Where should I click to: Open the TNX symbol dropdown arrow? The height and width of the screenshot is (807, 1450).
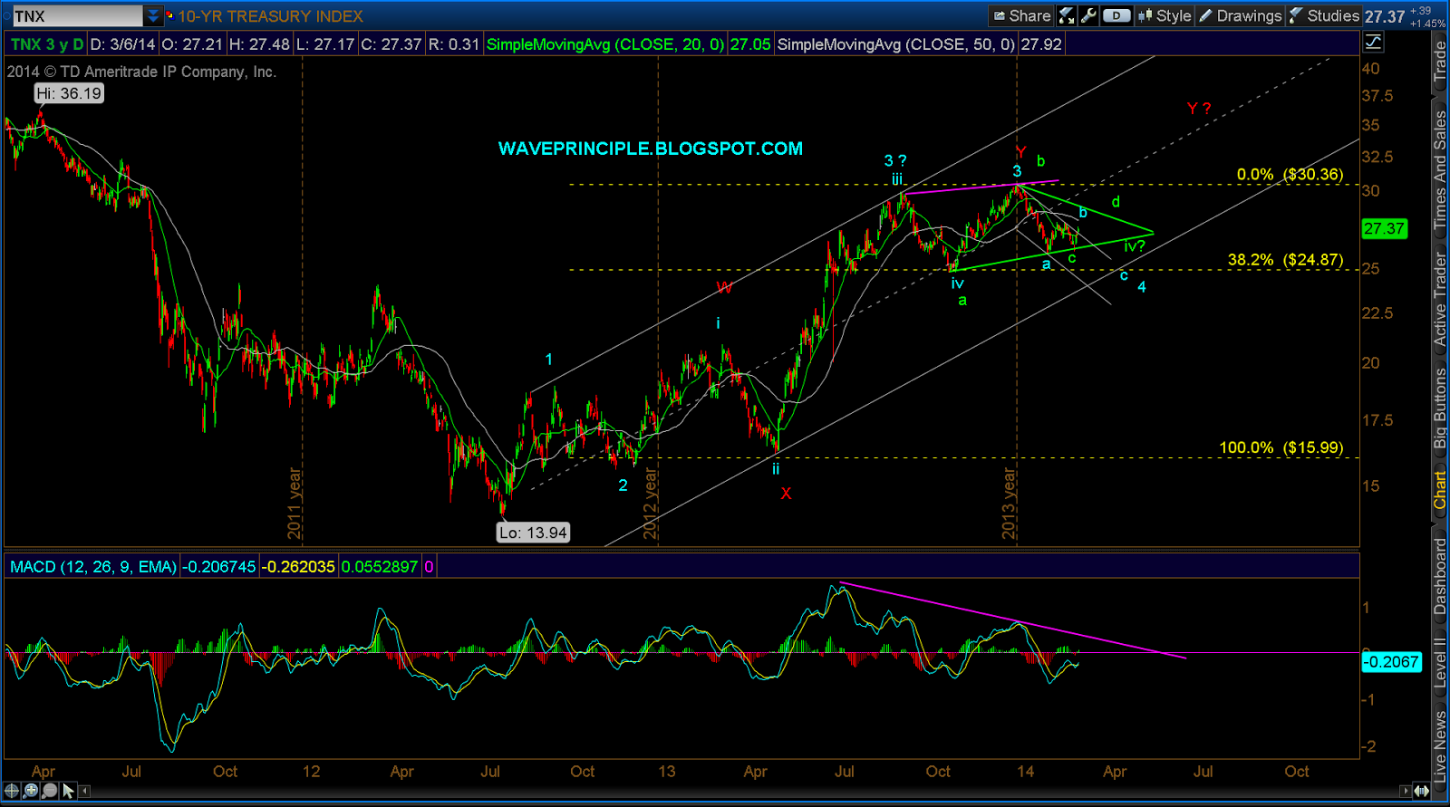[x=153, y=15]
